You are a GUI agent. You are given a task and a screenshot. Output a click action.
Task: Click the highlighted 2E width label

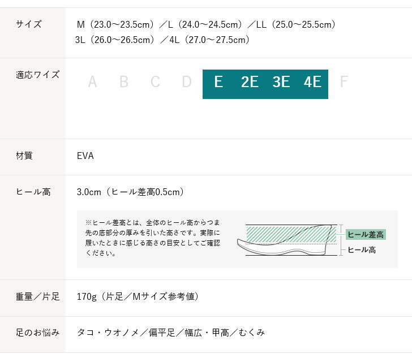250,83
